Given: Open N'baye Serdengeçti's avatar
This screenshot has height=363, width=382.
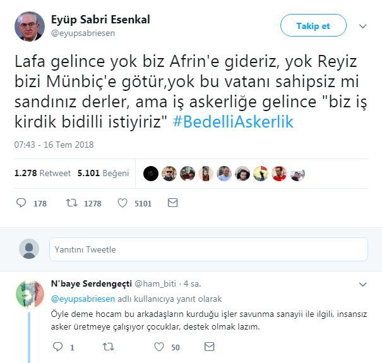Looking at the screenshot, I should (30, 294).
